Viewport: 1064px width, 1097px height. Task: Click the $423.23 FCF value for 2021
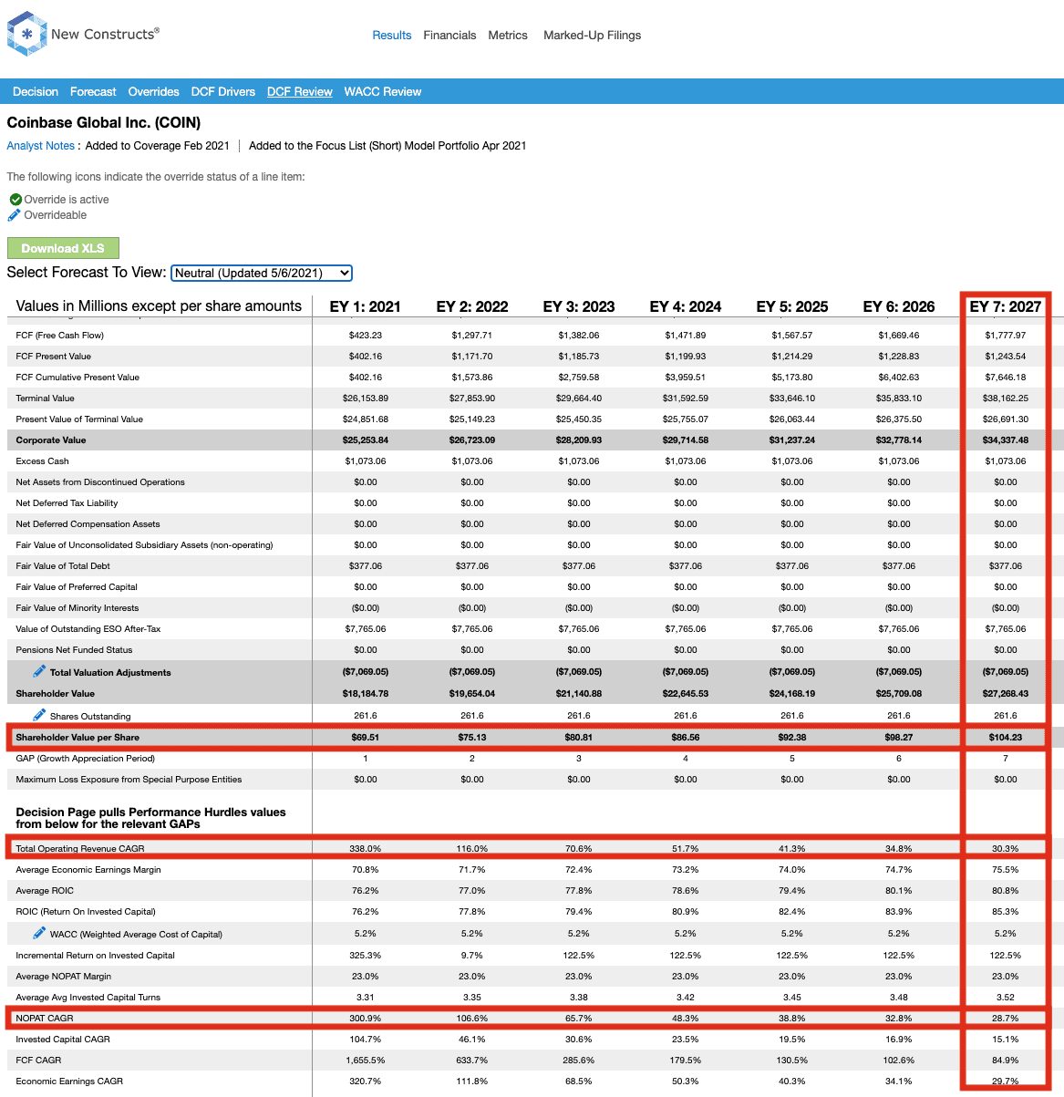tap(366, 336)
